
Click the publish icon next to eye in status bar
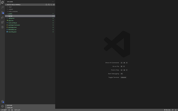pos(12,110)
